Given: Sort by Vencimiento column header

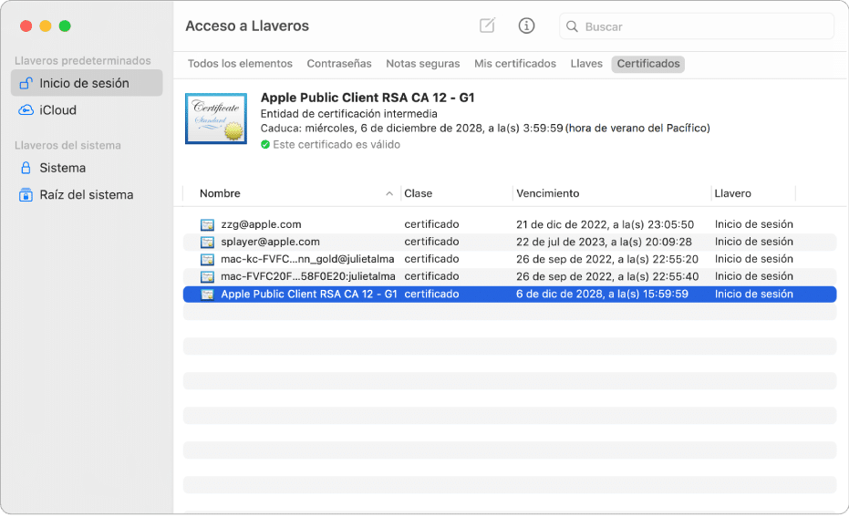Looking at the screenshot, I should [x=547, y=193].
